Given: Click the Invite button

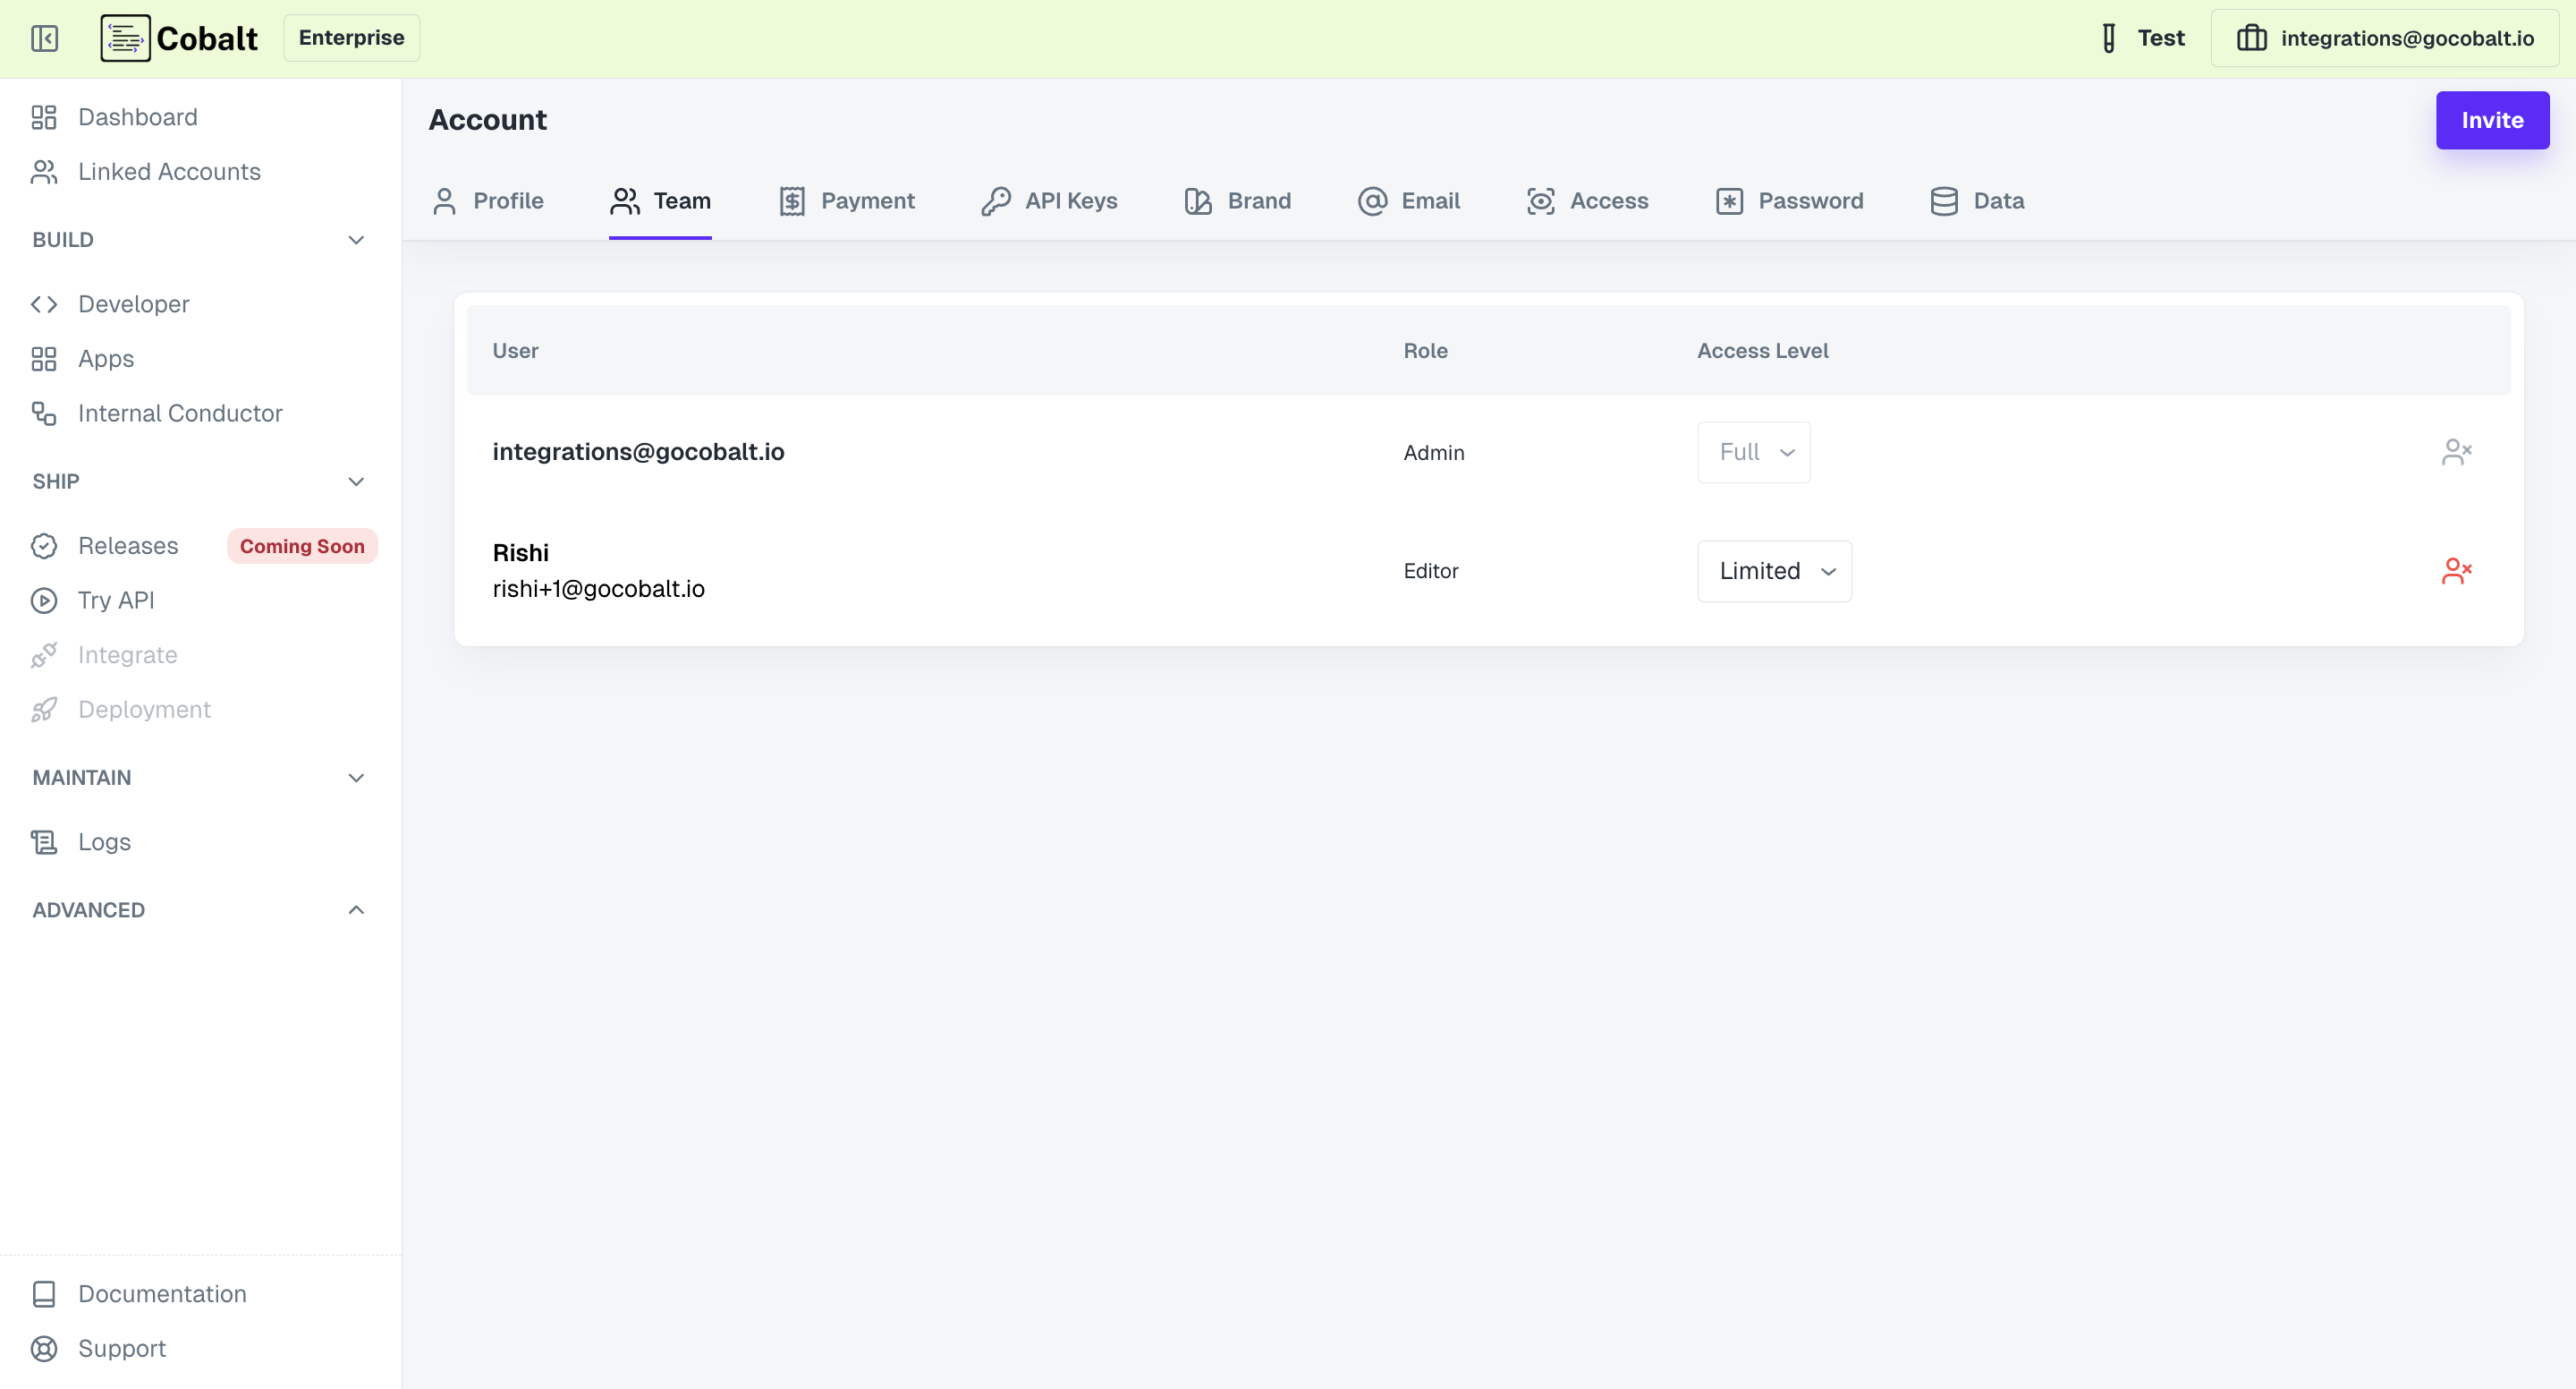Looking at the screenshot, I should 2491,120.
